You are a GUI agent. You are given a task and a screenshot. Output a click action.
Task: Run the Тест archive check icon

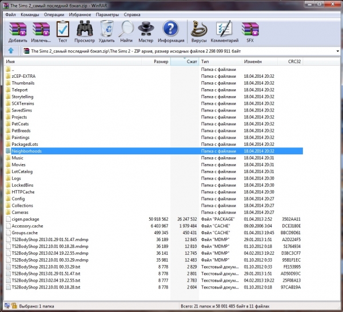(x=62, y=29)
